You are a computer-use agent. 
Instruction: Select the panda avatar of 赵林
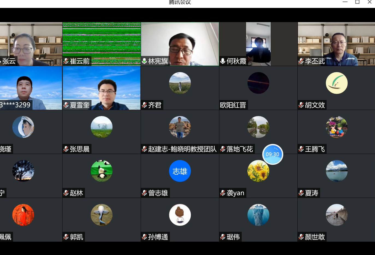(x=101, y=171)
